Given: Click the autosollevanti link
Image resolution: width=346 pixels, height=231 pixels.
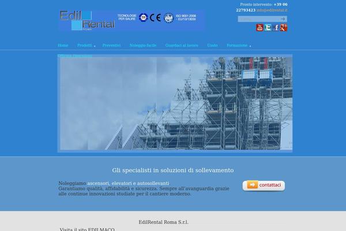Looking at the screenshot, I should [x=153, y=183].
